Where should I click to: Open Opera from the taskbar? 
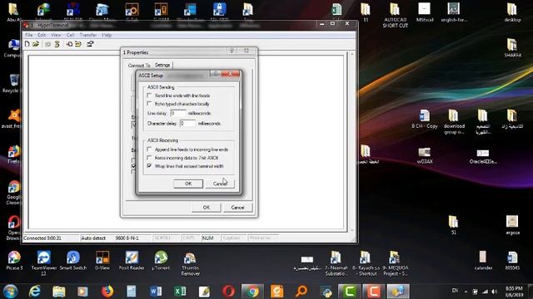pos(228,292)
